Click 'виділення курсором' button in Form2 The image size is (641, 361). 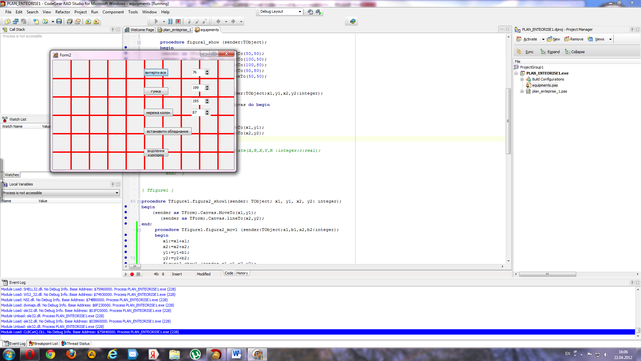point(156,153)
